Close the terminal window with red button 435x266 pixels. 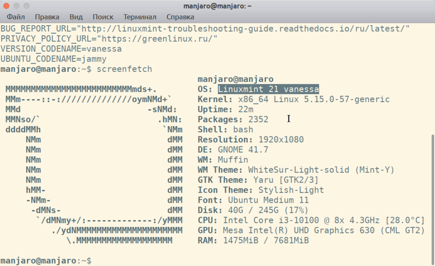6,6
